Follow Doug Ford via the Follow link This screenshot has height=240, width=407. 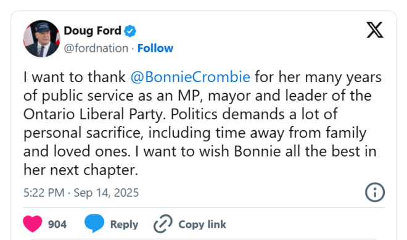click(155, 48)
